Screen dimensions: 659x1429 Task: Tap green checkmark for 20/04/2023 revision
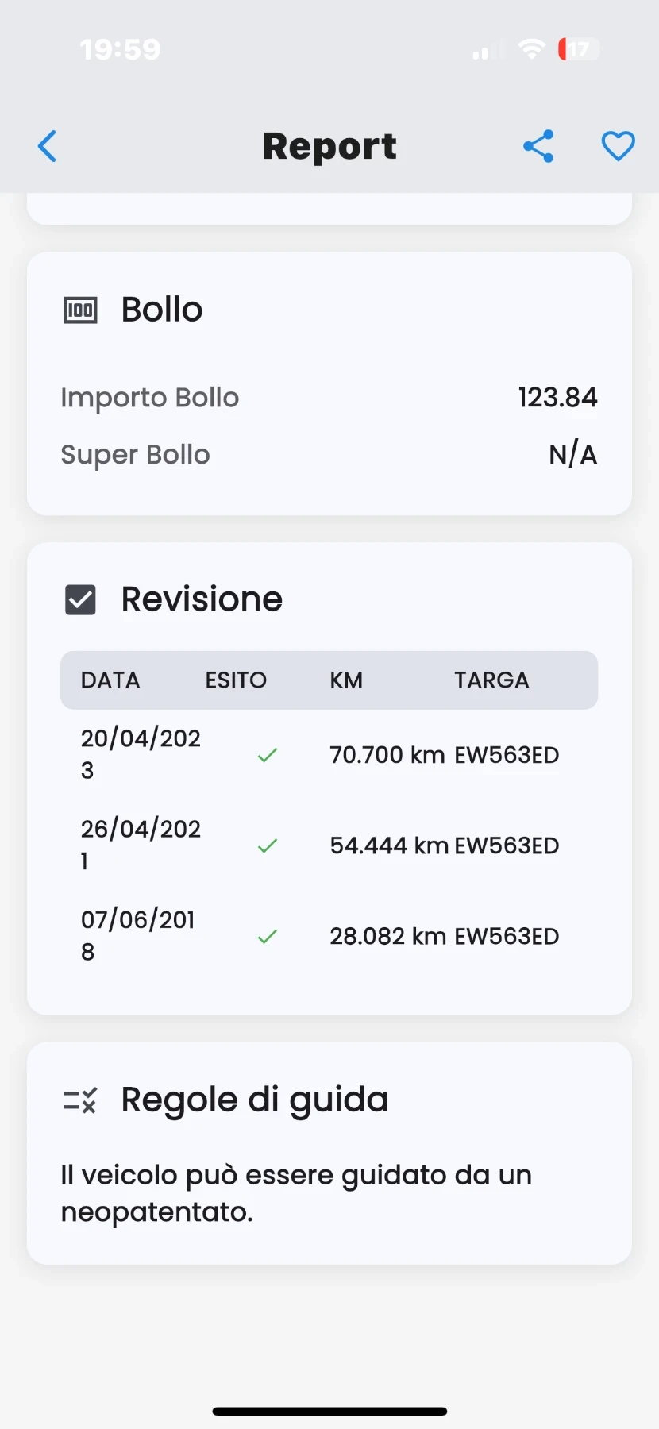click(x=268, y=755)
